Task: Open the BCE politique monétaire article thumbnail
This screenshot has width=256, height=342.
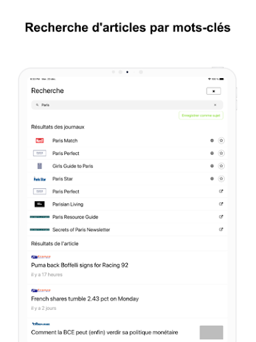Action: click(211, 333)
